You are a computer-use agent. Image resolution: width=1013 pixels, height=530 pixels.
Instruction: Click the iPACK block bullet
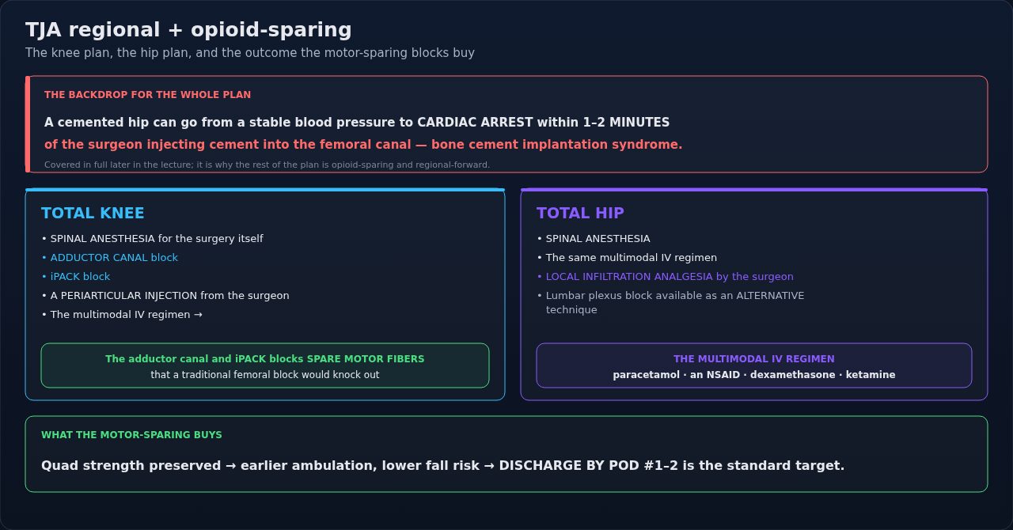75,277
